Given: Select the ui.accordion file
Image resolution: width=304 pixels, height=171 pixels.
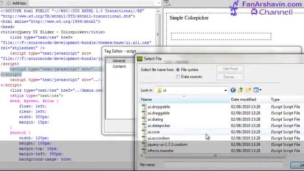Looking at the screenshot, I should point(158,138).
